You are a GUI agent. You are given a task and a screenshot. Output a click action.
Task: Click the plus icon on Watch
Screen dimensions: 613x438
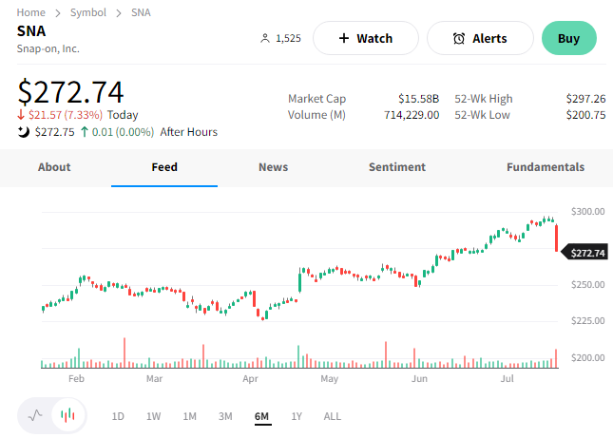(344, 39)
